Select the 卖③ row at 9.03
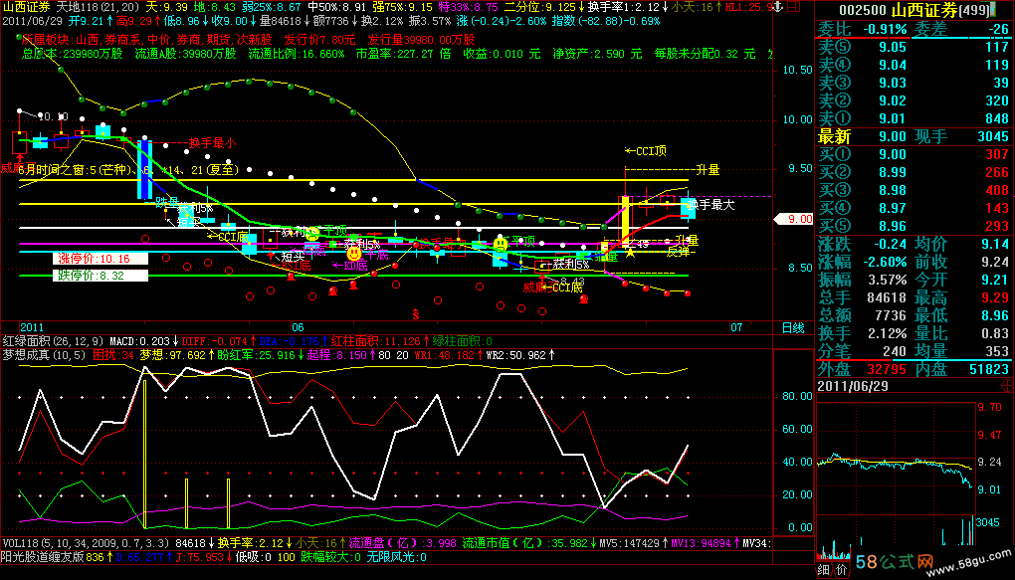Image resolution: width=1015 pixels, height=580 pixels. click(913, 83)
